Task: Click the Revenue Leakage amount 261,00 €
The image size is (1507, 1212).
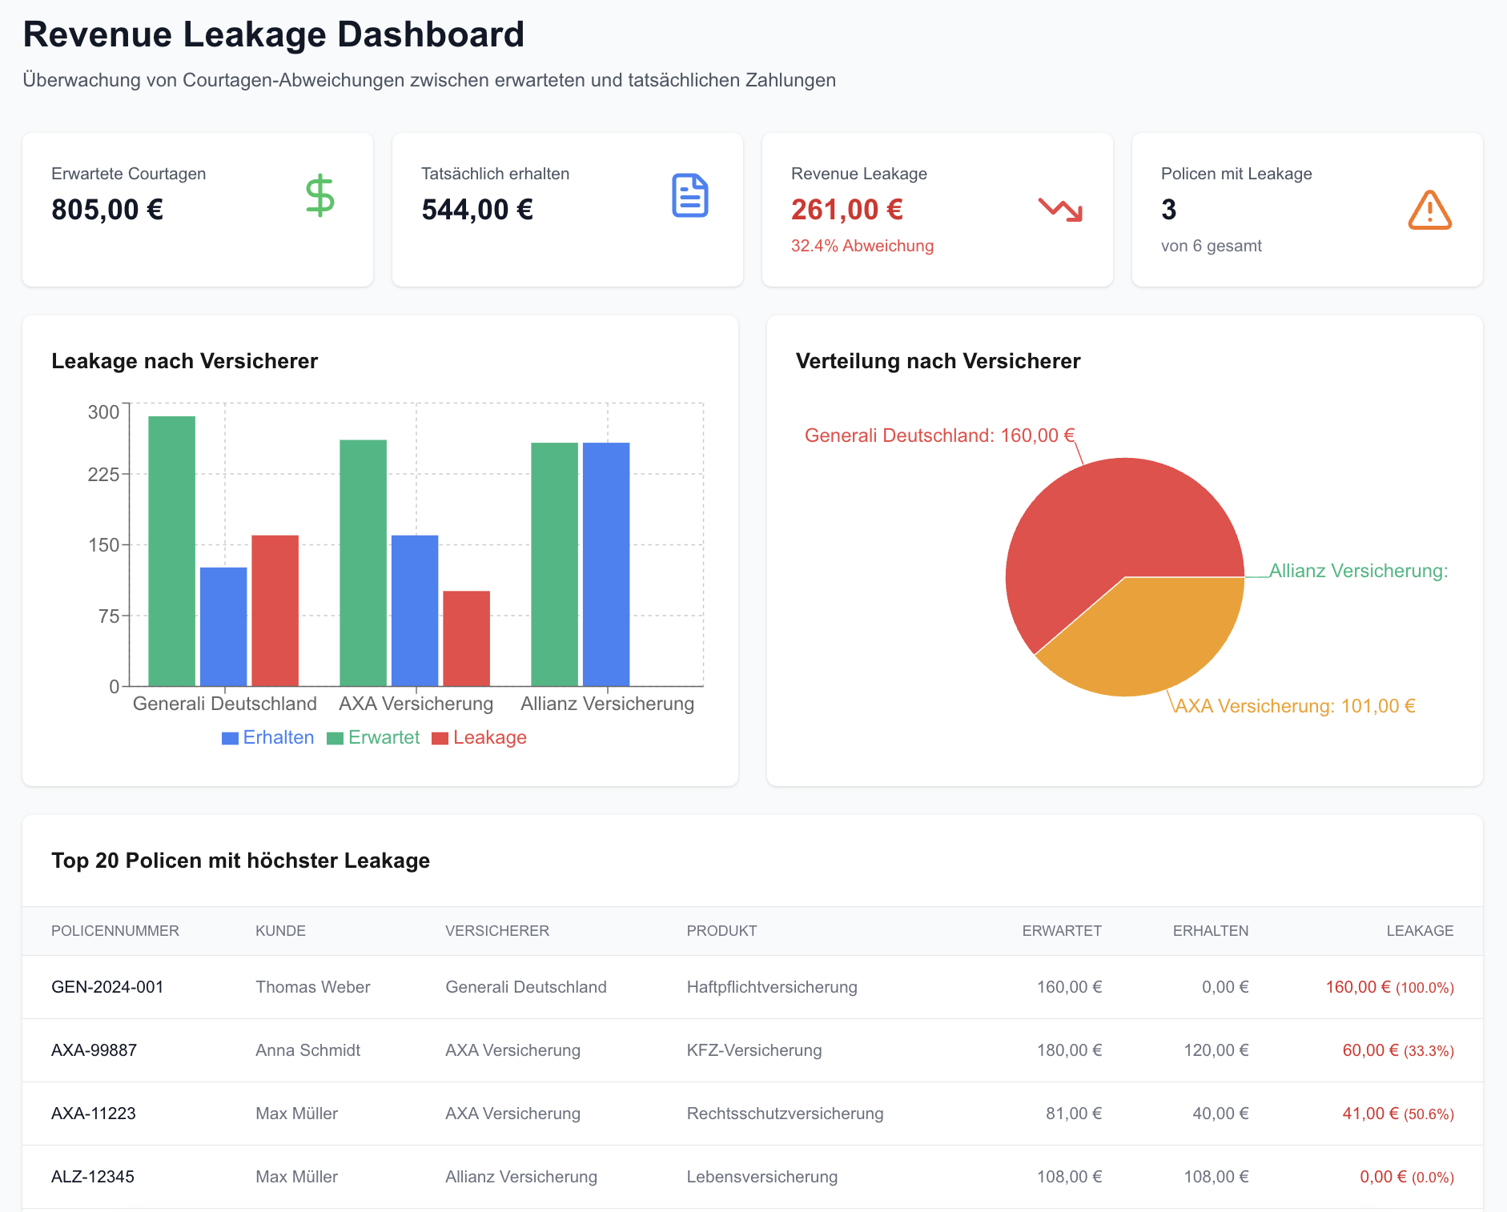Action: point(847,210)
